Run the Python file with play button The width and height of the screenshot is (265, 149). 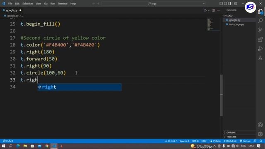205,10
